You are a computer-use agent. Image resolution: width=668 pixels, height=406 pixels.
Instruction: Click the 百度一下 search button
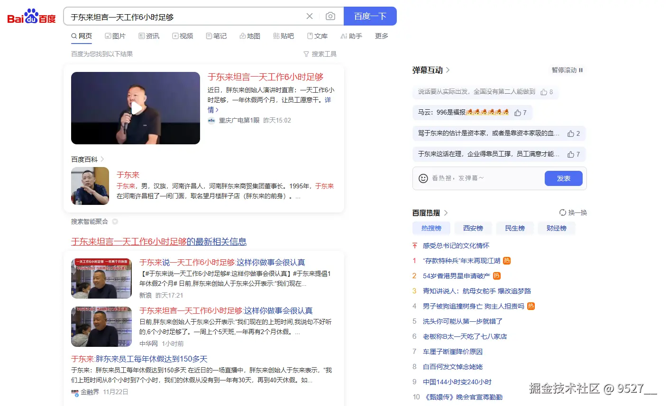tap(370, 16)
